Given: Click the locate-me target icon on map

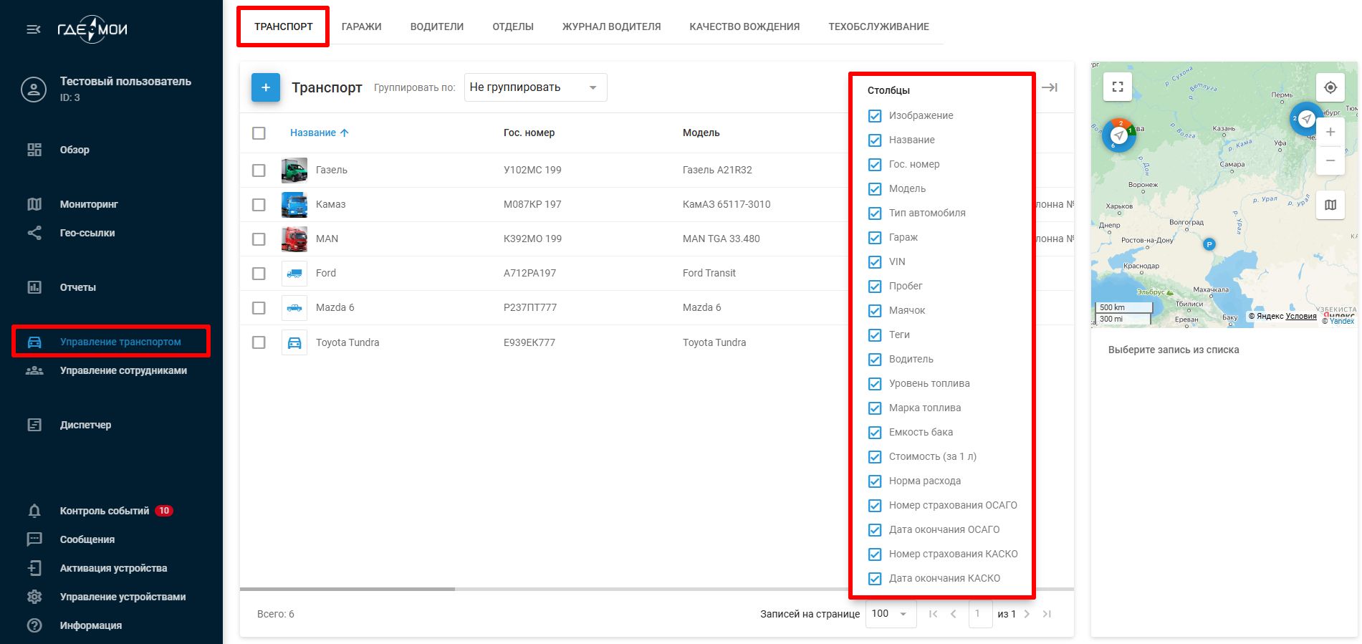Looking at the screenshot, I should point(1330,87).
